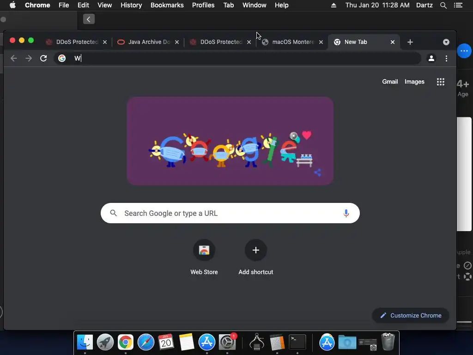
Task: Open Calendar from the Dock
Action: 166,342
